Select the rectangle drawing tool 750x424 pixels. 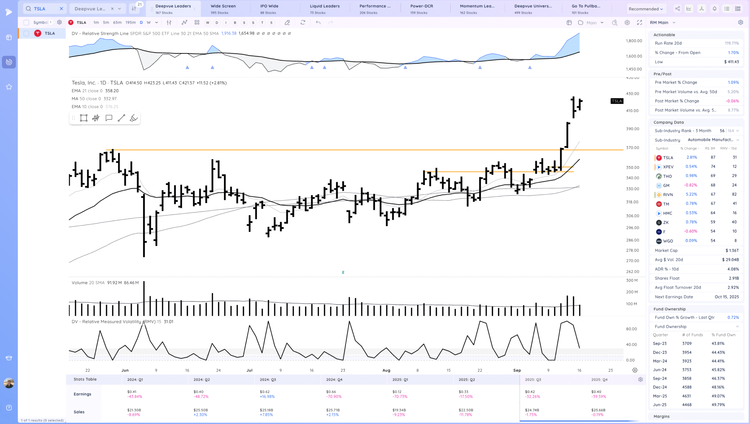(84, 118)
